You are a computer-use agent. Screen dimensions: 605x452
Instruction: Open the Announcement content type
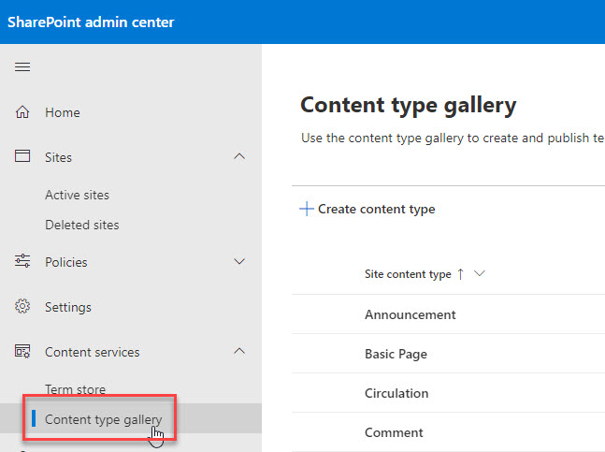click(411, 314)
